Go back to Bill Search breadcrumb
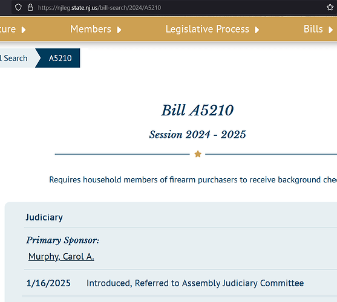The height and width of the screenshot is (302, 337). pyautogui.click(x=14, y=58)
